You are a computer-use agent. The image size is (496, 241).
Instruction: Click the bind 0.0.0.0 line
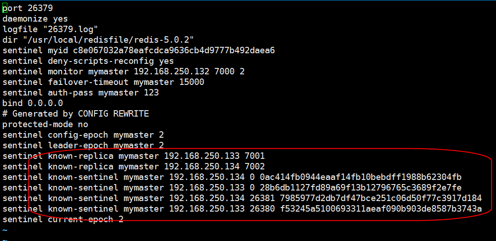tap(33, 103)
